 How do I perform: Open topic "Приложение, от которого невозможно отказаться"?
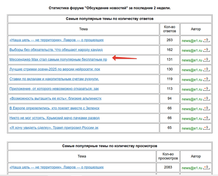tap(54, 89)
